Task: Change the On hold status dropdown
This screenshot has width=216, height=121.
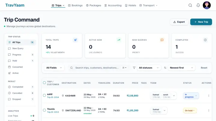Action: pyautogui.click(x=190, y=111)
